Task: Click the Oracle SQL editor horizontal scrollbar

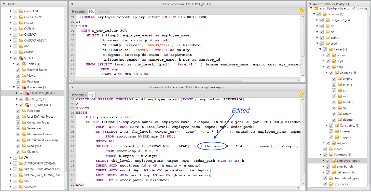Action: click(x=158, y=80)
